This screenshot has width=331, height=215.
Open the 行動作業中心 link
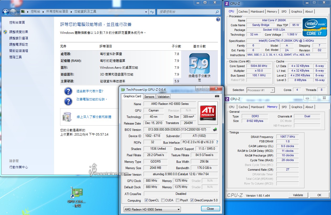pyautogui.click(x=18, y=167)
